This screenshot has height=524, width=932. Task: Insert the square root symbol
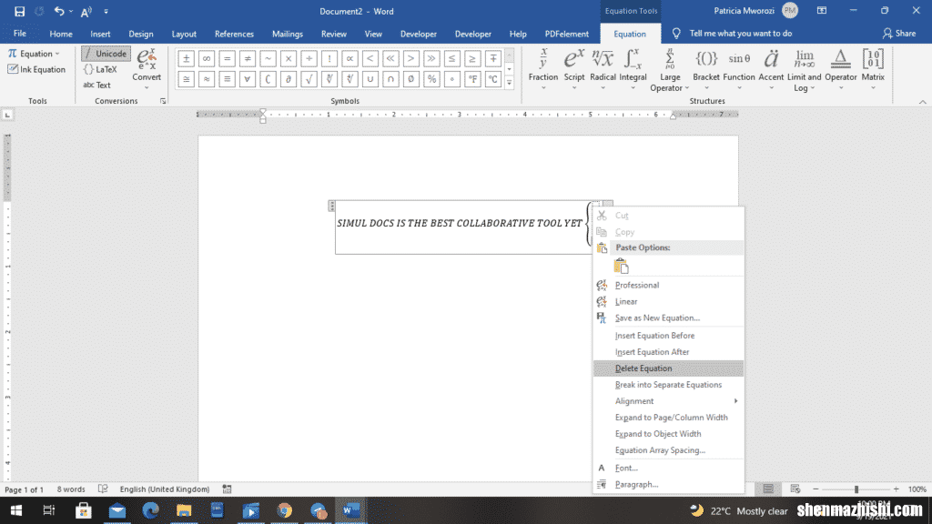309,78
